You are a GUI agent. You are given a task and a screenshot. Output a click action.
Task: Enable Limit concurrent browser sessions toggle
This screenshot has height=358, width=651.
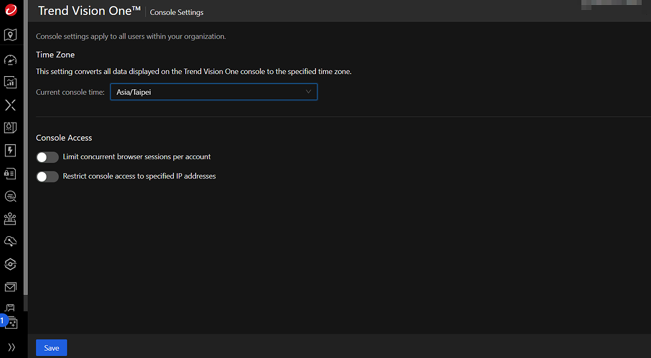point(47,157)
